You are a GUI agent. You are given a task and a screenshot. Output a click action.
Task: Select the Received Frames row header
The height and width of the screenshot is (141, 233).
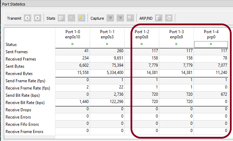[21, 59]
